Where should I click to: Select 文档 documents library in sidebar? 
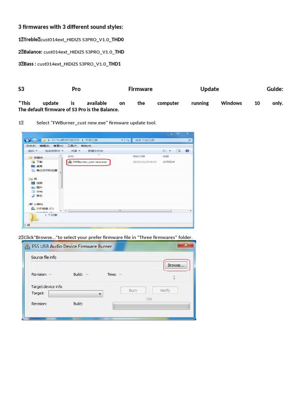point(37,192)
